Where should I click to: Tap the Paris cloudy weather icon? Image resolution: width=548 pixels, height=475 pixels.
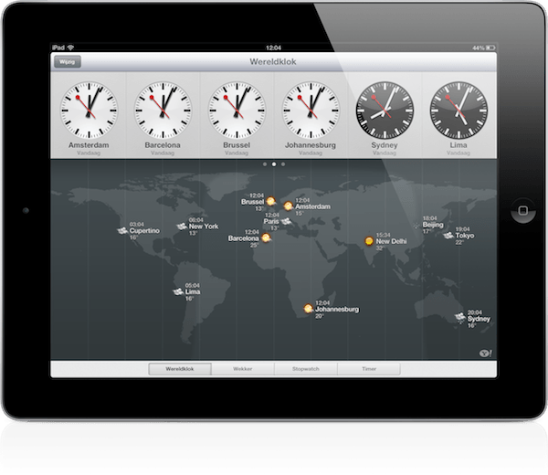click(286, 221)
